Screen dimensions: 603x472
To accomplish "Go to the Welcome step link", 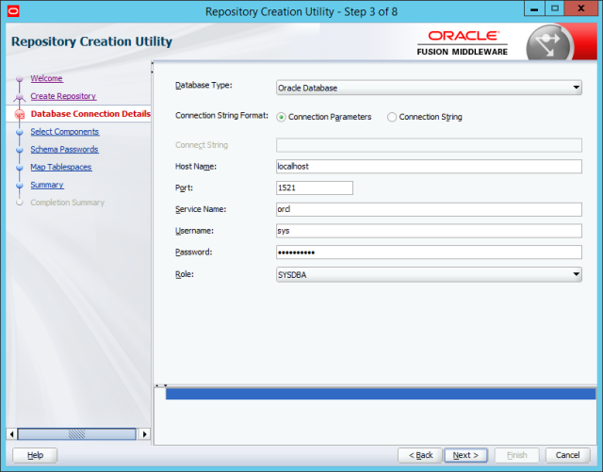I will tap(46, 78).
